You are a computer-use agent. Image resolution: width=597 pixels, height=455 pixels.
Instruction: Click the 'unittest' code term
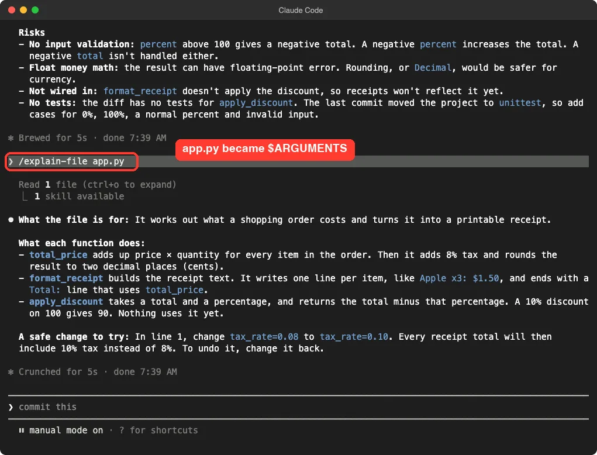[x=520, y=103]
